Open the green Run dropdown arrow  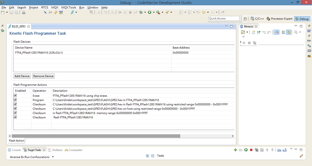153,12
